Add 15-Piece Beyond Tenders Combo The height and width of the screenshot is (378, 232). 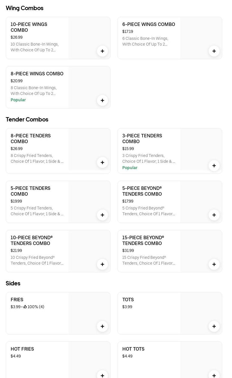pyautogui.click(x=214, y=264)
